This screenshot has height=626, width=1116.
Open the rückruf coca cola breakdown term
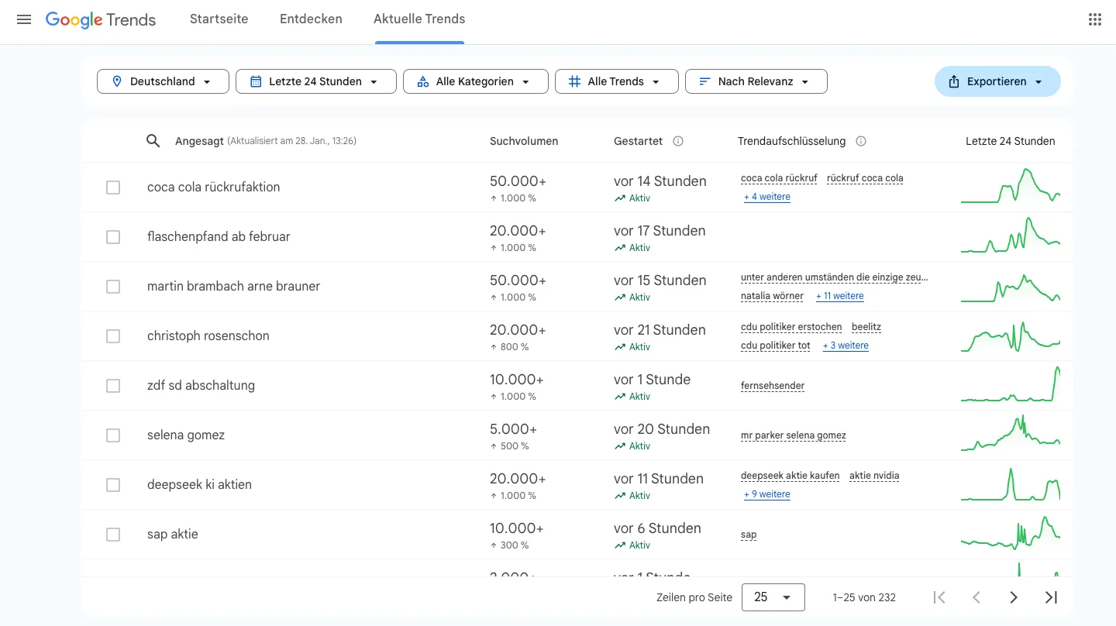(865, 178)
